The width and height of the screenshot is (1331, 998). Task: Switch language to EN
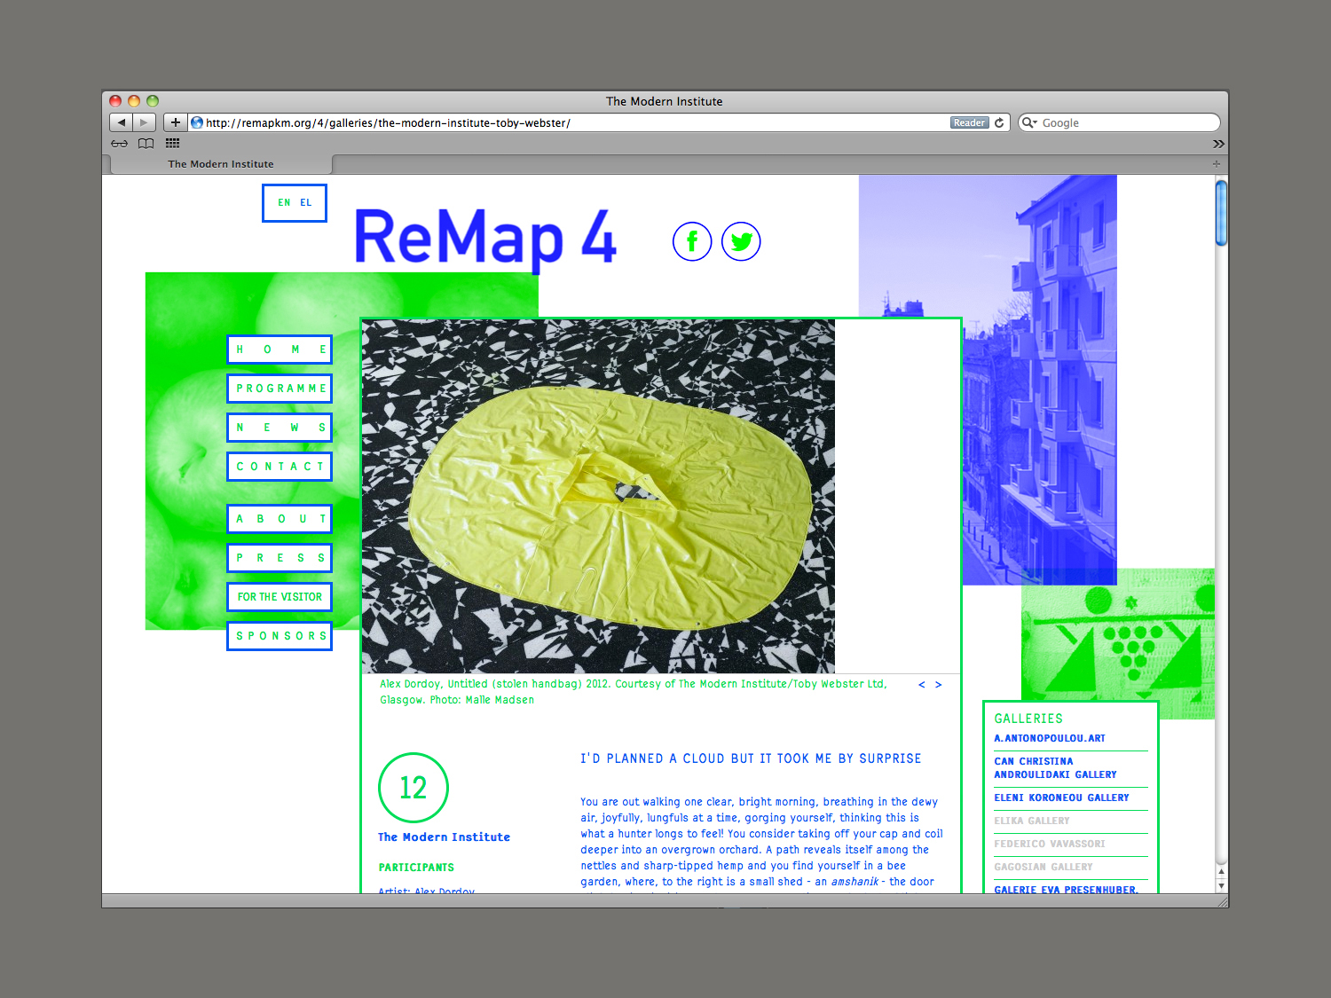coord(284,203)
